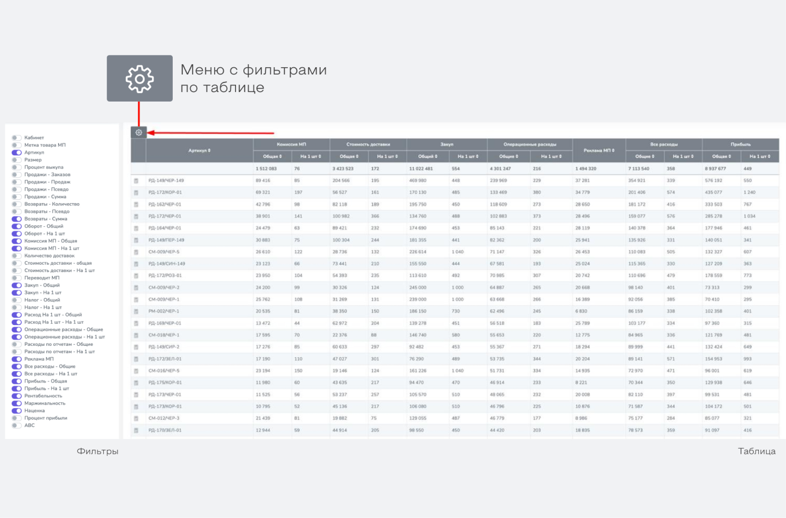Click the large gear icon in the callout
Image resolution: width=786 pixels, height=518 pixels.
coord(139,78)
